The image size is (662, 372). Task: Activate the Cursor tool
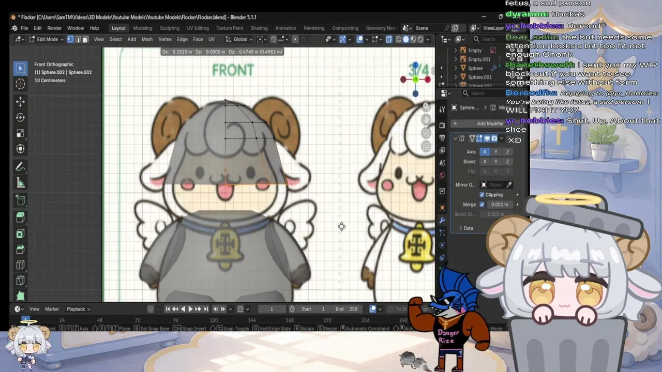point(21,84)
